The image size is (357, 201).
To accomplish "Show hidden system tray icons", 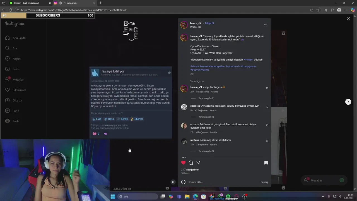I will pyautogui.click(x=323, y=197).
